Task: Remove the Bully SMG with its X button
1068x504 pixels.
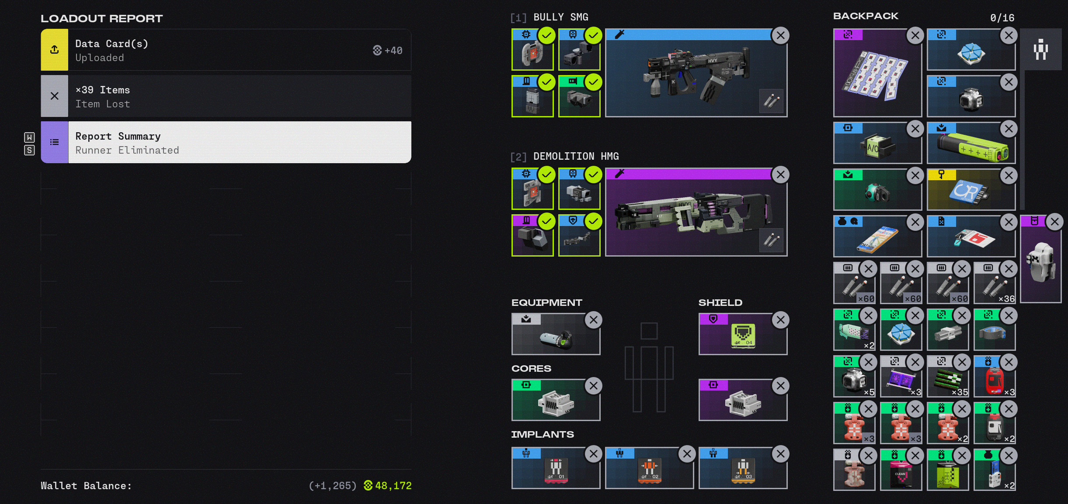Action: point(781,36)
